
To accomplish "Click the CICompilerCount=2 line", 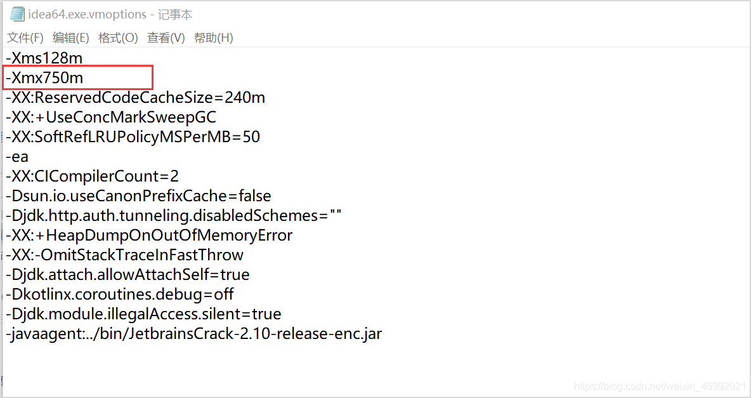I will click(x=92, y=176).
